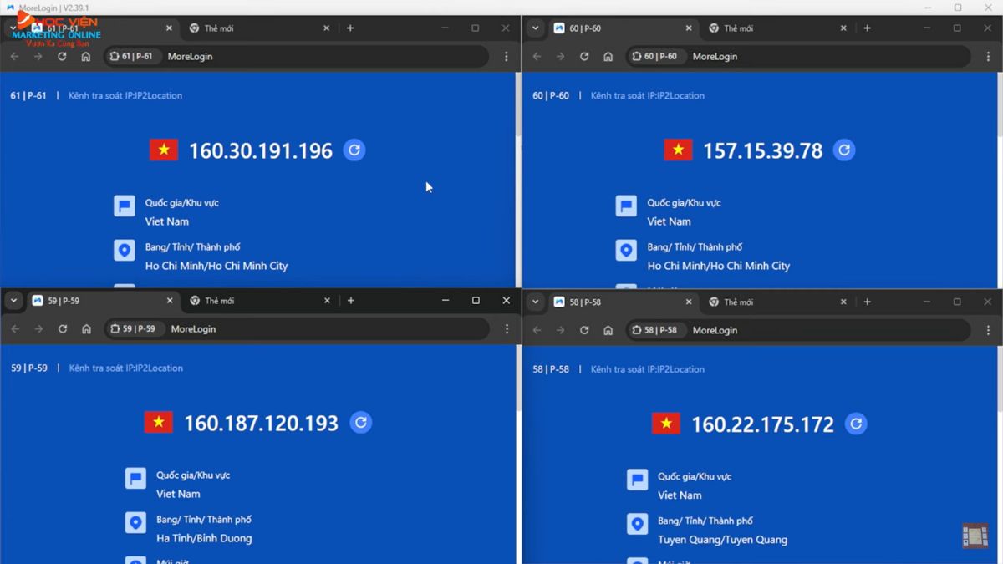Reload page in P-61 browser toolbar

point(62,57)
